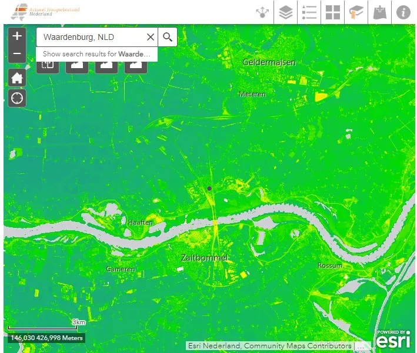Open the basemap gallery
This screenshot has height=353, width=417.
click(333, 12)
